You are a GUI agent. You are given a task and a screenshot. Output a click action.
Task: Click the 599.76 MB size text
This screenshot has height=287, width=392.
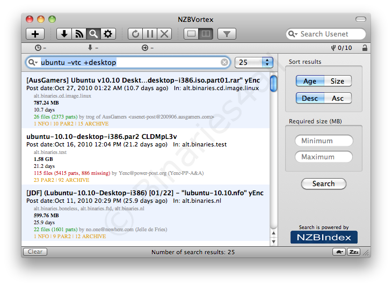[46, 215]
